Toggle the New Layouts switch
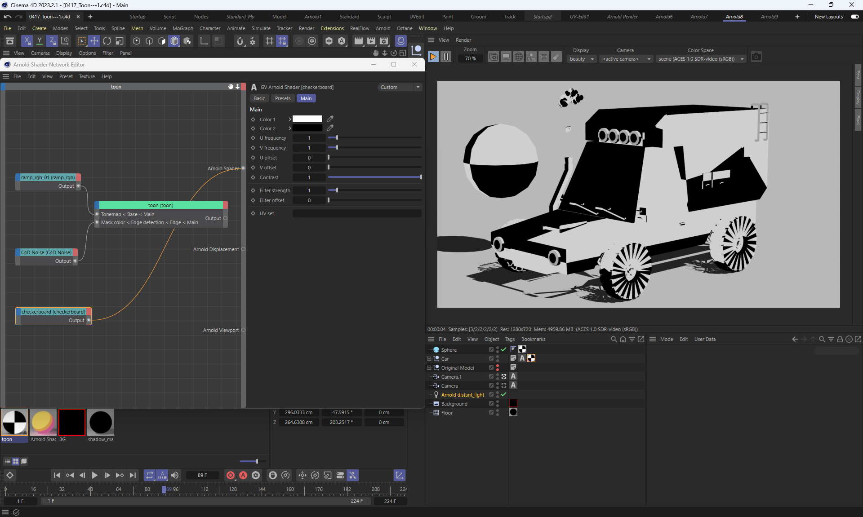Viewport: 863px width, 517px height. tap(854, 17)
